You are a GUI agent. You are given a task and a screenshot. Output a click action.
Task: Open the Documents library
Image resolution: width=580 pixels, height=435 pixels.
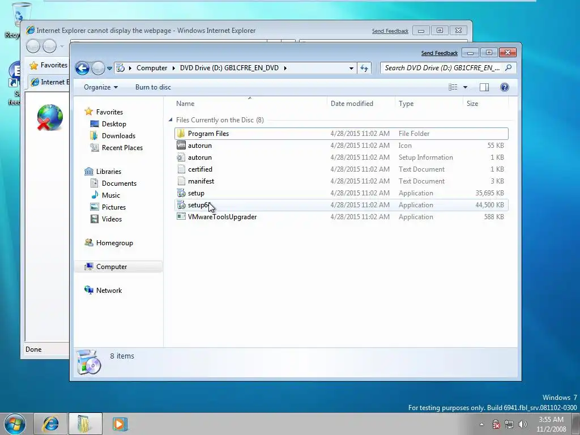pyautogui.click(x=119, y=183)
